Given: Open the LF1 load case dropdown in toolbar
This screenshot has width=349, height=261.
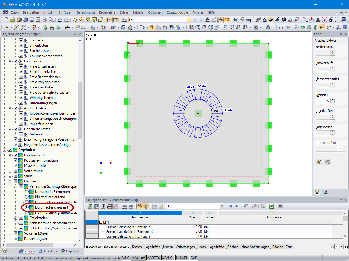Looking at the screenshot, I should coord(189,20).
